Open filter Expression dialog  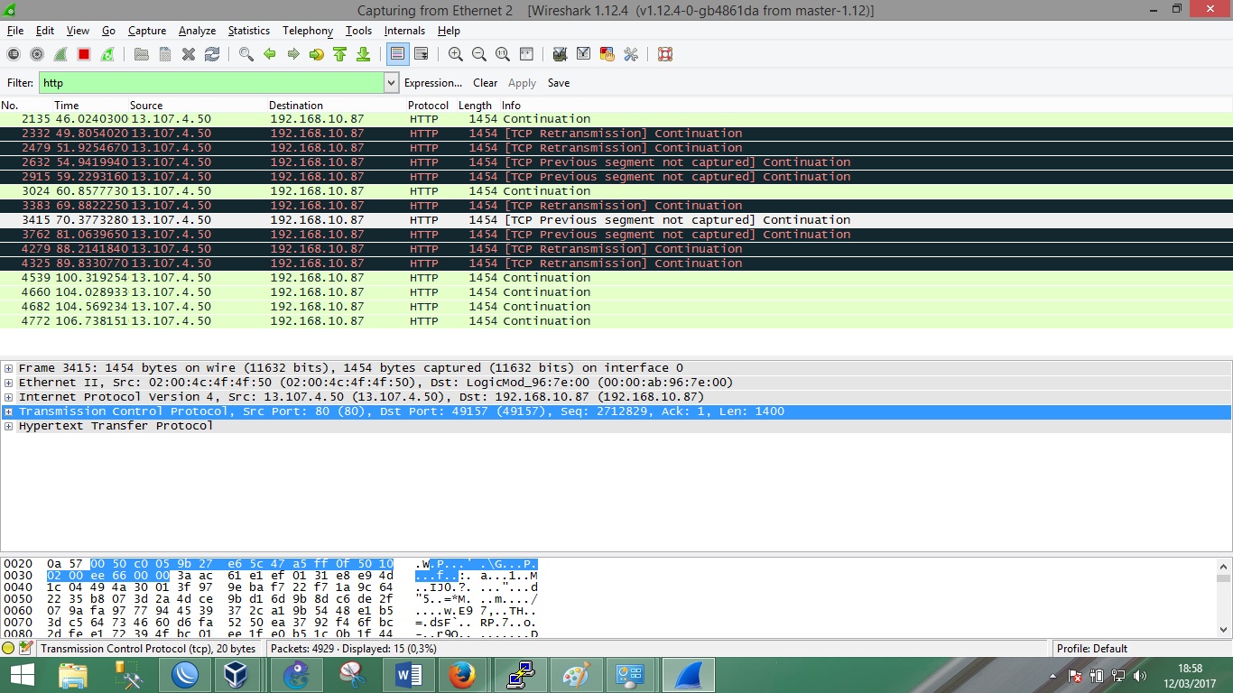(433, 83)
